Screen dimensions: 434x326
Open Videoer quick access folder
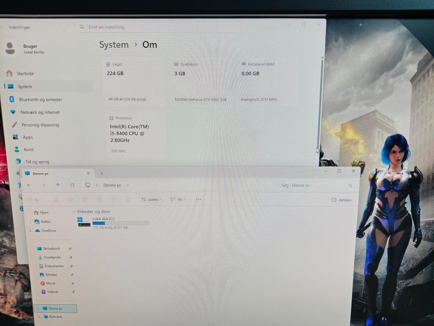(x=50, y=292)
